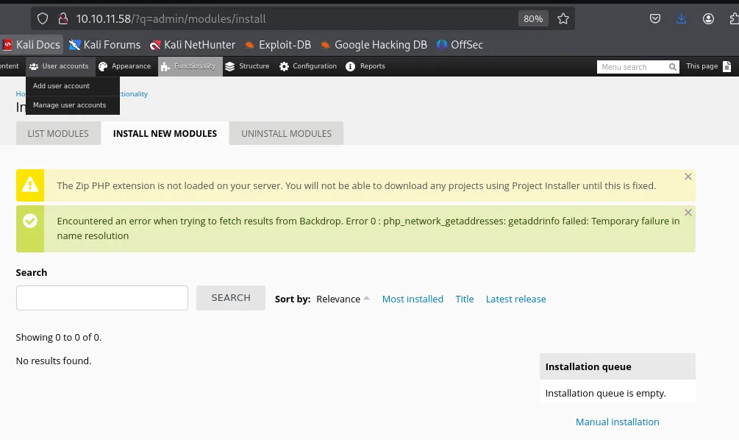Open the Structure admin menu
The height and width of the screenshot is (440, 739).
(x=247, y=66)
